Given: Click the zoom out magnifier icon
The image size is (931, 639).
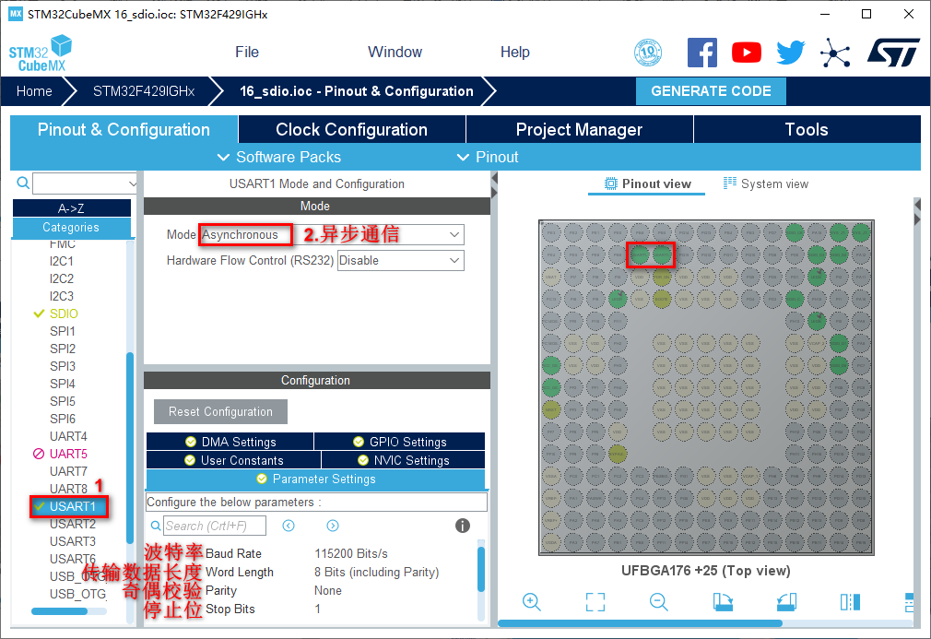Looking at the screenshot, I should pyautogui.click(x=659, y=602).
